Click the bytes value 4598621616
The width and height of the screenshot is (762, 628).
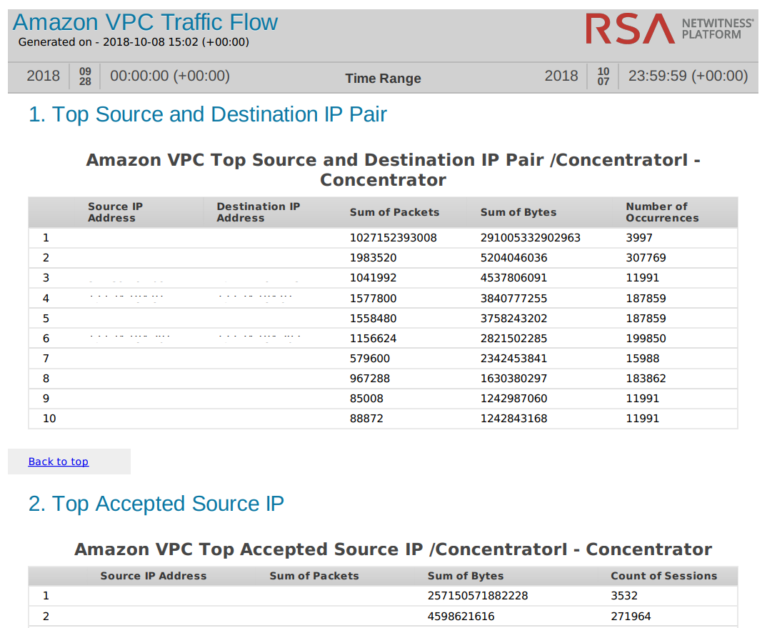coord(461,617)
